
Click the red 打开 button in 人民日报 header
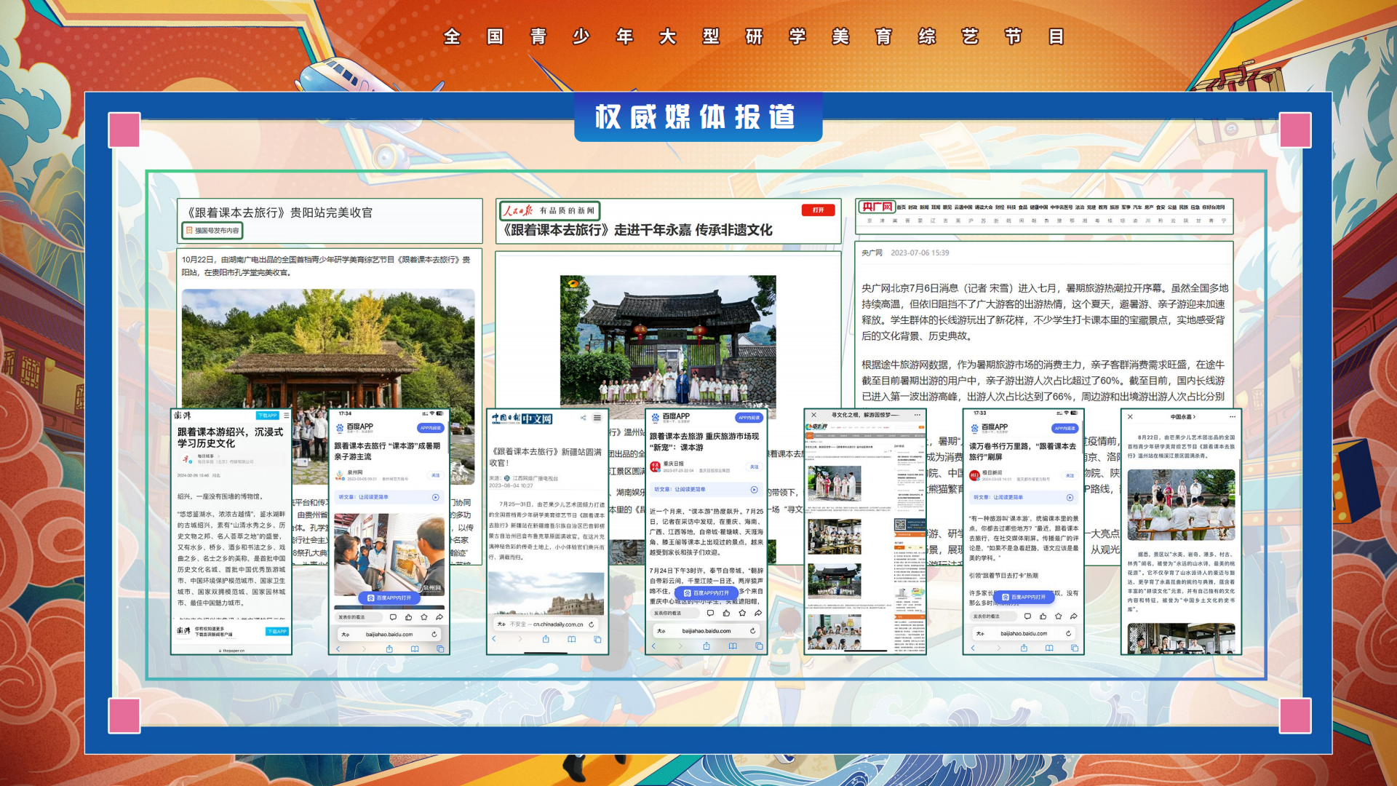pos(819,210)
